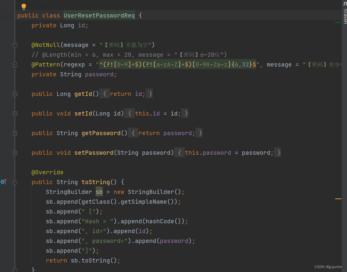This screenshot has width=347, height=272.
Task: Expand the getPassword method fold
Action: (15, 133)
